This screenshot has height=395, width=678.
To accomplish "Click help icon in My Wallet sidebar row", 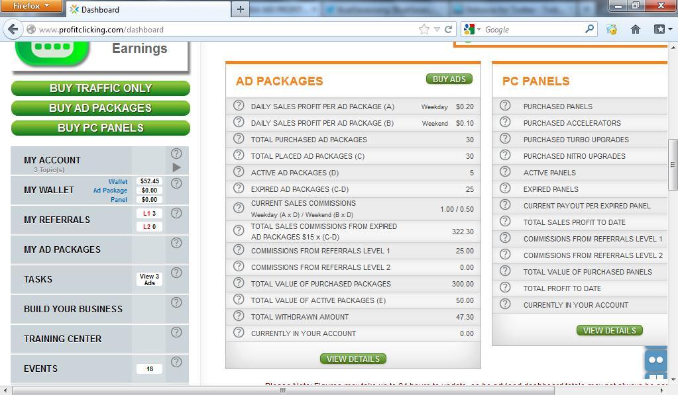I will 176,183.
